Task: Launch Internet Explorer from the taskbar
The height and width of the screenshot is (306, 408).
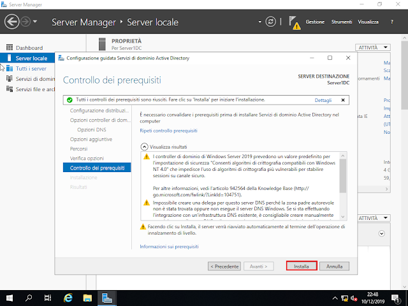Action: pyautogui.click(x=68, y=298)
